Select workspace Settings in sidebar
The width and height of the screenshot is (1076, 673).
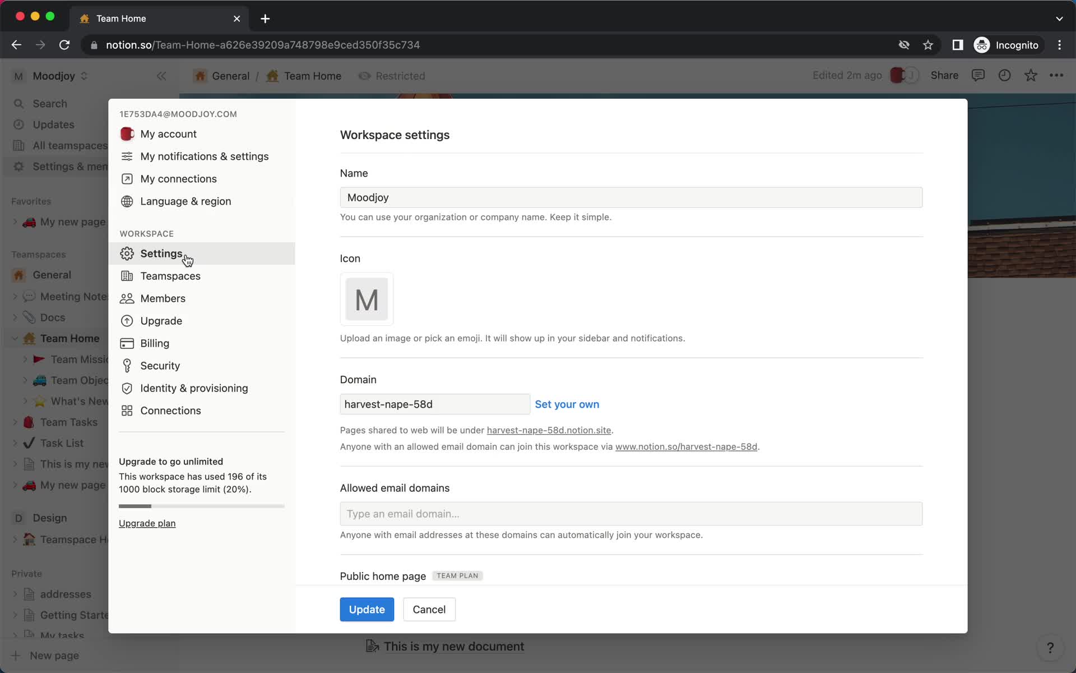tap(201, 253)
